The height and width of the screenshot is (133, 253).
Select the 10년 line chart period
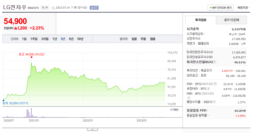(80, 39)
